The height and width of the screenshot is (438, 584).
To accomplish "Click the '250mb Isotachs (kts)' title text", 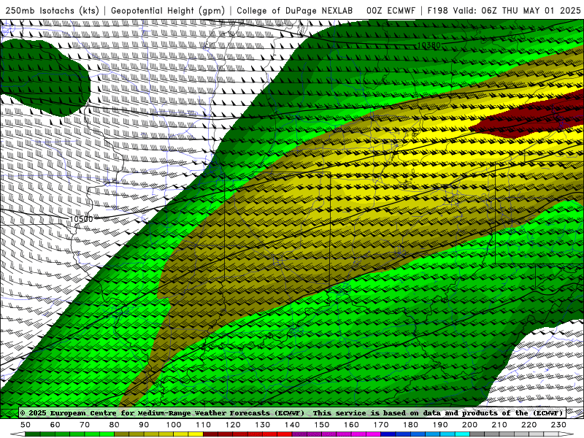I will [x=52, y=11].
